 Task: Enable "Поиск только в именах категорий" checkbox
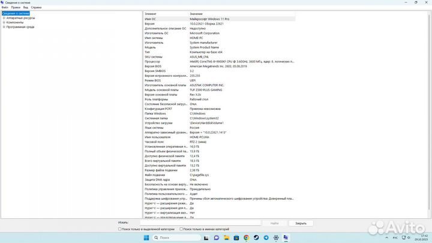coord(182,229)
